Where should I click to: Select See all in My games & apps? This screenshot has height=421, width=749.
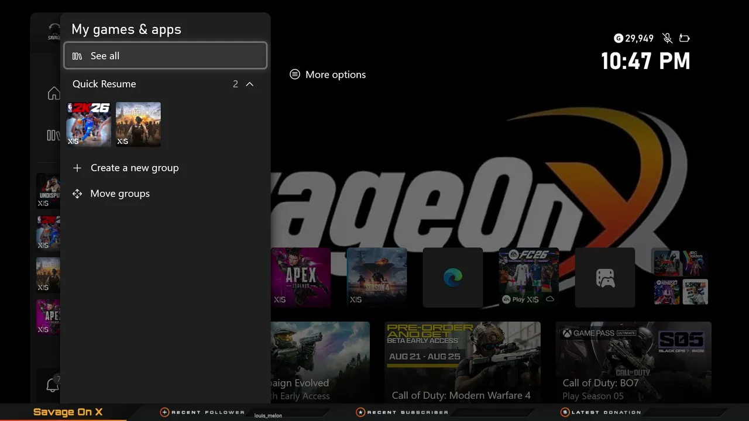click(165, 56)
